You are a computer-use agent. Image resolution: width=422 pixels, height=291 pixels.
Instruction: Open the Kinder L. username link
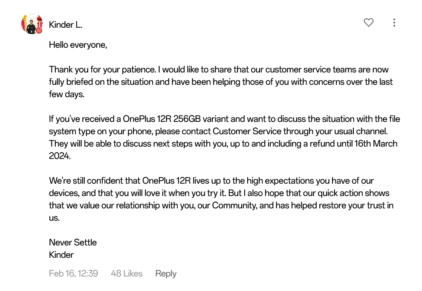click(x=65, y=25)
